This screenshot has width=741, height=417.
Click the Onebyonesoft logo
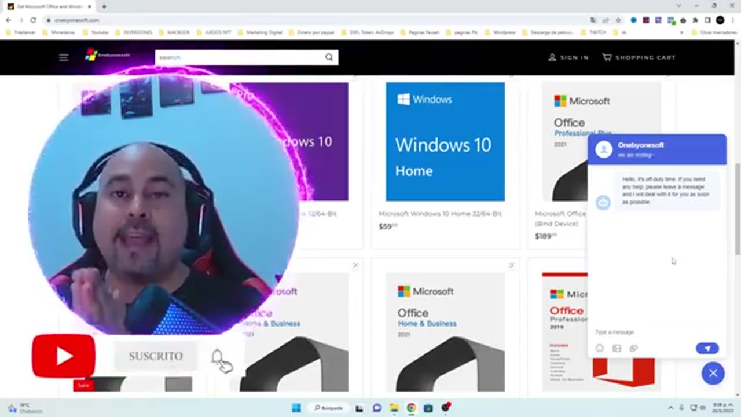point(108,56)
